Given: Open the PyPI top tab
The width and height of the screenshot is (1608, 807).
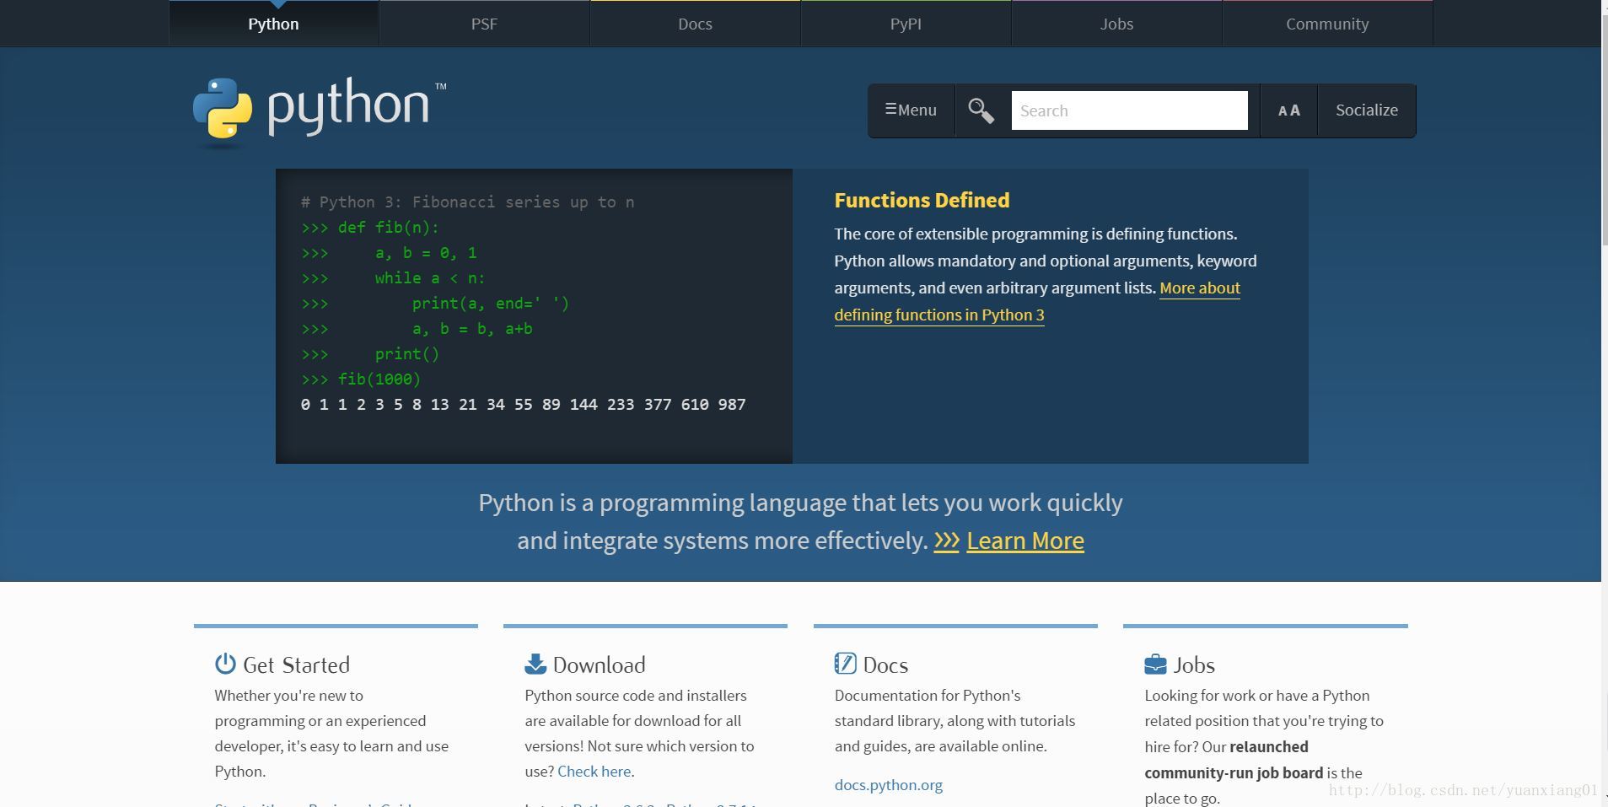Looking at the screenshot, I should click(906, 24).
